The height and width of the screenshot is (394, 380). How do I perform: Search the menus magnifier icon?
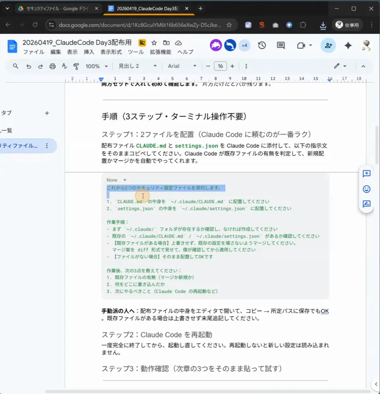(x=16, y=66)
